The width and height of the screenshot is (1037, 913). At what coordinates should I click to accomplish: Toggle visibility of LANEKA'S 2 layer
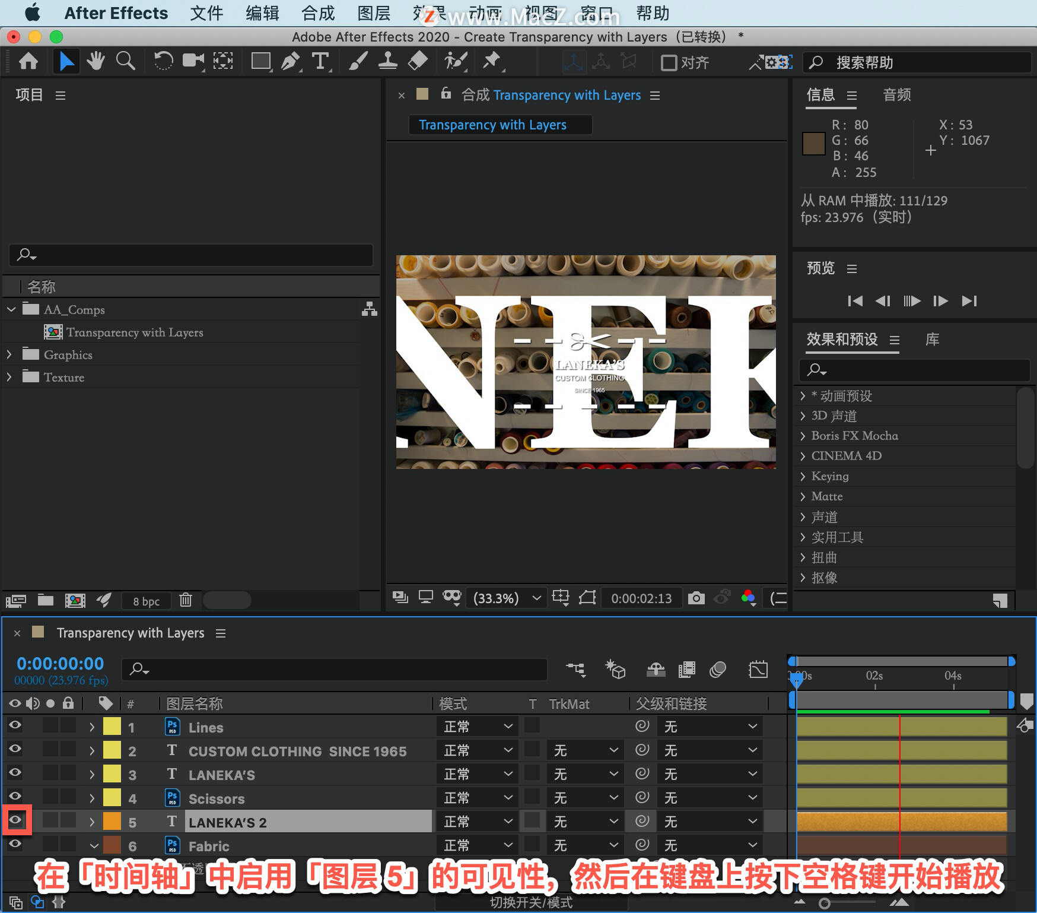click(x=15, y=820)
